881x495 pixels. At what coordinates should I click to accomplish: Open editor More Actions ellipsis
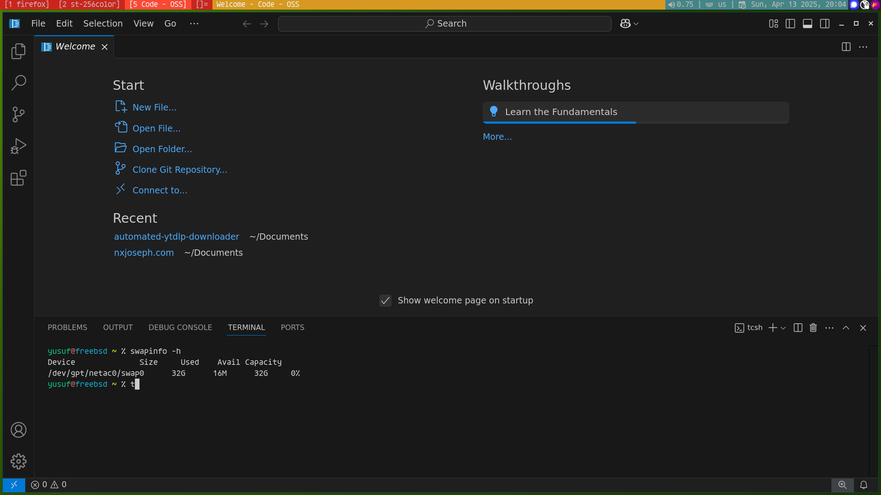click(x=863, y=47)
